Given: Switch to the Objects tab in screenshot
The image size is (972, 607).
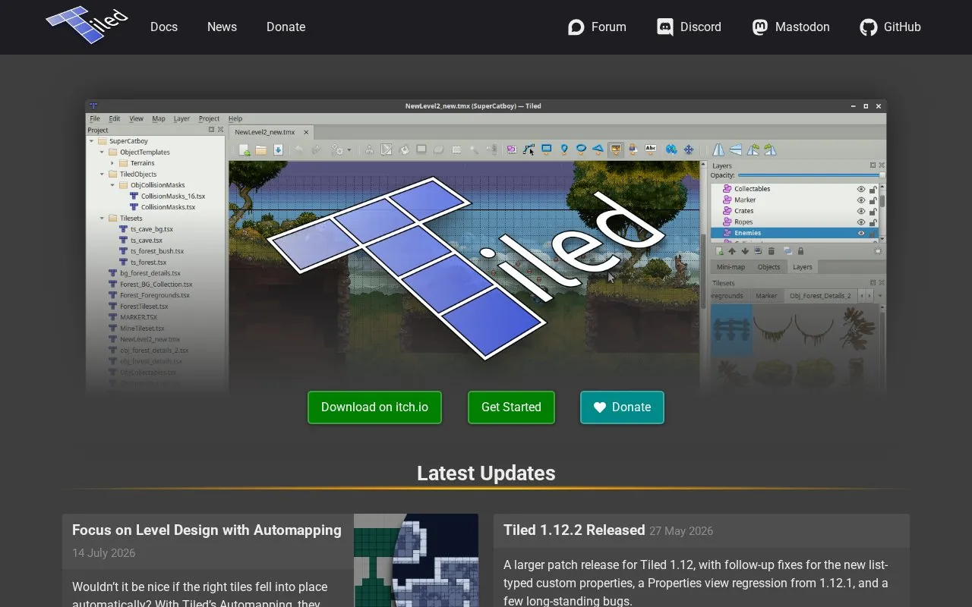Looking at the screenshot, I should click(768, 267).
